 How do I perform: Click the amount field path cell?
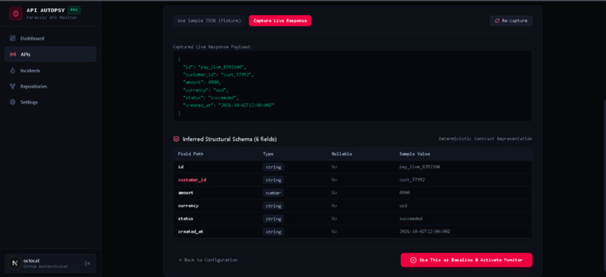(x=186, y=193)
